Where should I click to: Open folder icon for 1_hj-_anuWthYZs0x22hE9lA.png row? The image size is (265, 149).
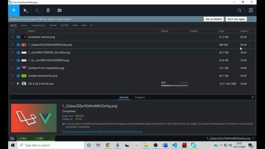point(18,60)
